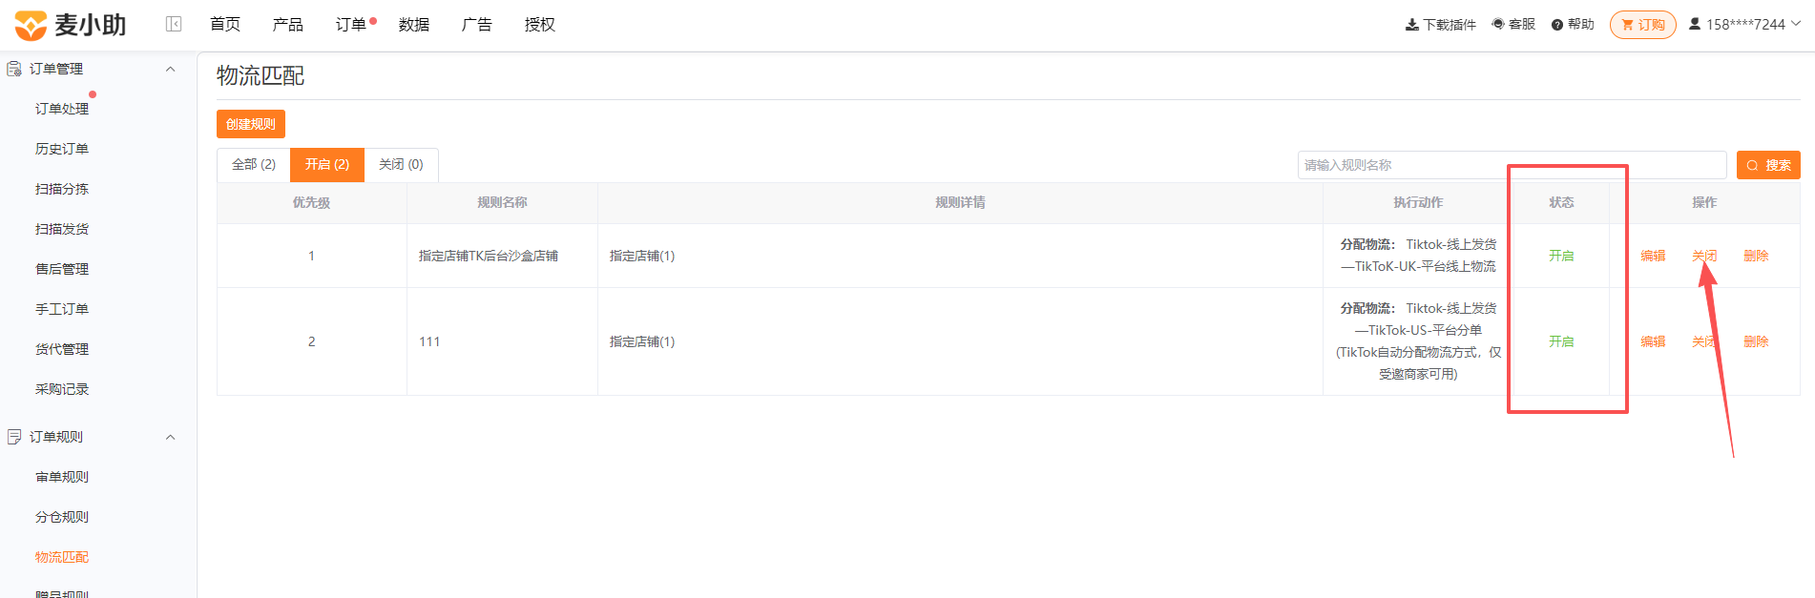Collapse the 订单规则 sidebar section

[x=171, y=437]
